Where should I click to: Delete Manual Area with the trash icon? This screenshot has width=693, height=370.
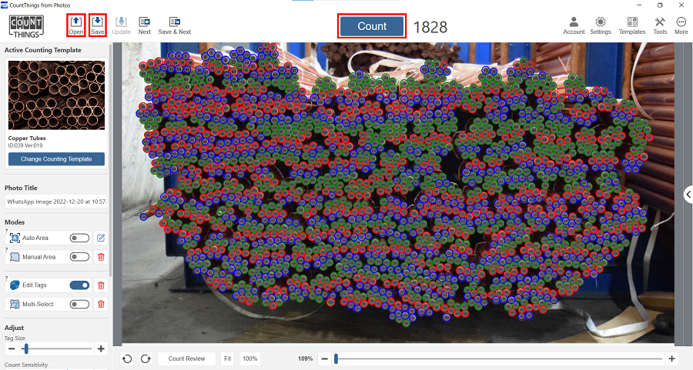101,257
